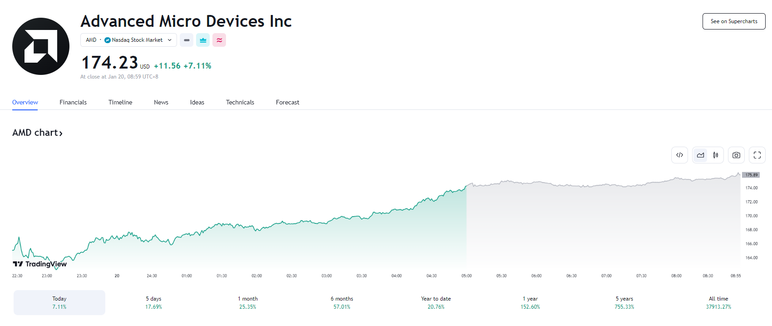Click the 08:55 time axis label

(x=736, y=276)
